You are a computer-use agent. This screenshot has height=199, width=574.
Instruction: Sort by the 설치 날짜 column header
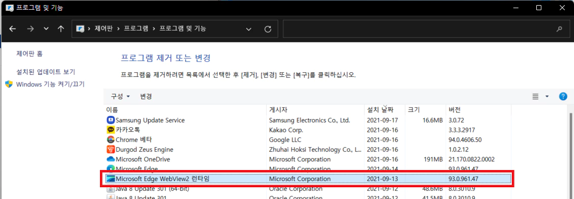pyautogui.click(x=380, y=110)
